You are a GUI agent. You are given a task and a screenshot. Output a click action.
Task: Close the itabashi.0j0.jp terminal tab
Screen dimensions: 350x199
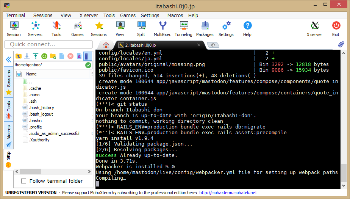point(198,45)
